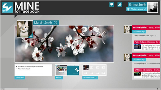This screenshot has width=161, height=90.
Task: Click the Paris link preview thumbnail
Action: (x=137, y=46)
